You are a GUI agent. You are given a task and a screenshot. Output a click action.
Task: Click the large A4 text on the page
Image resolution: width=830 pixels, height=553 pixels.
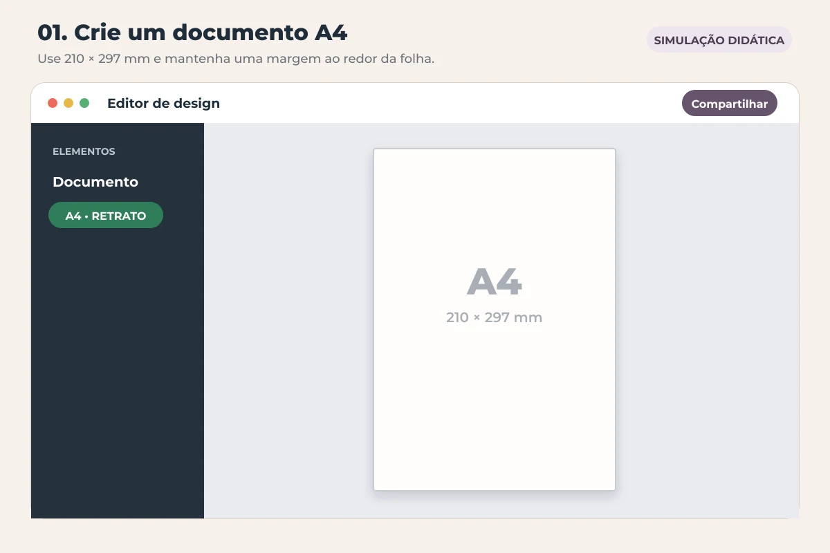(495, 281)
